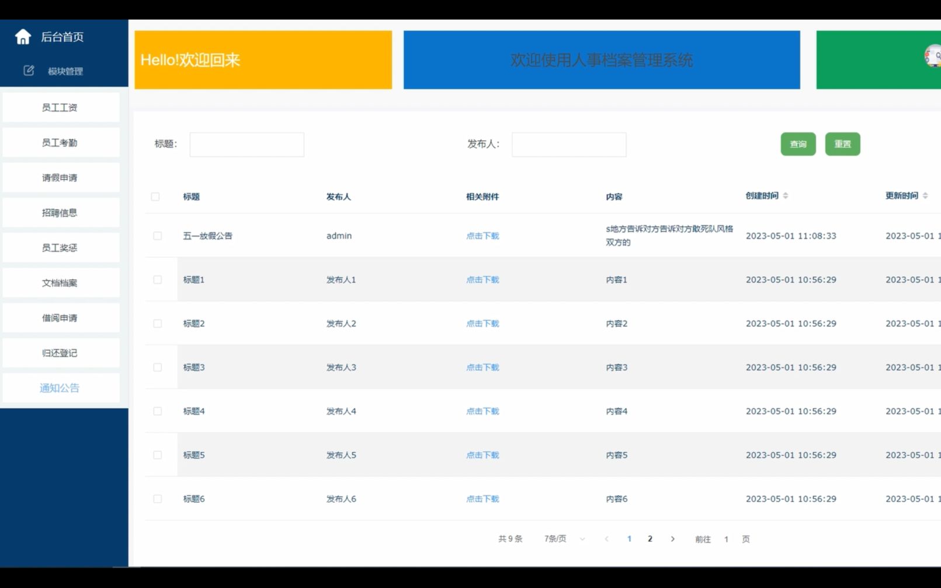Open the 7条/页 page size dropdown
Image resolution: width=941 pixels, height=588 pixels.
(564, 539)
